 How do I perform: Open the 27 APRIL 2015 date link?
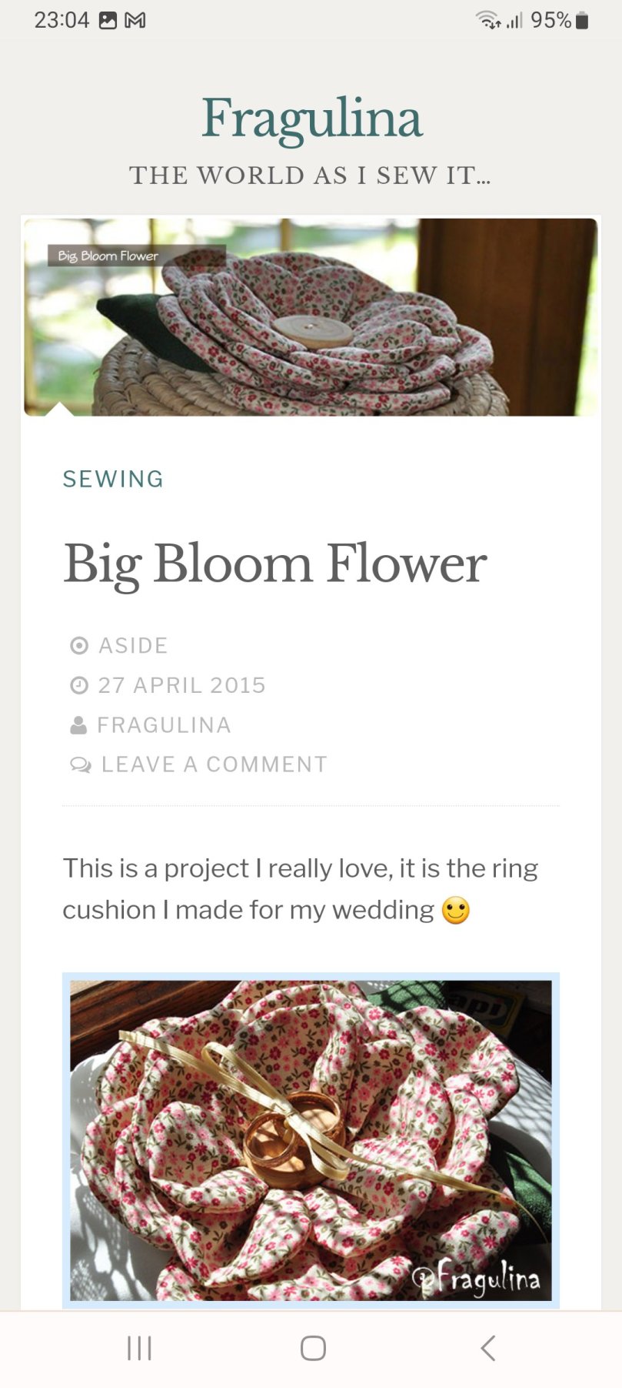pyautogui.click(x=181, y=685)
